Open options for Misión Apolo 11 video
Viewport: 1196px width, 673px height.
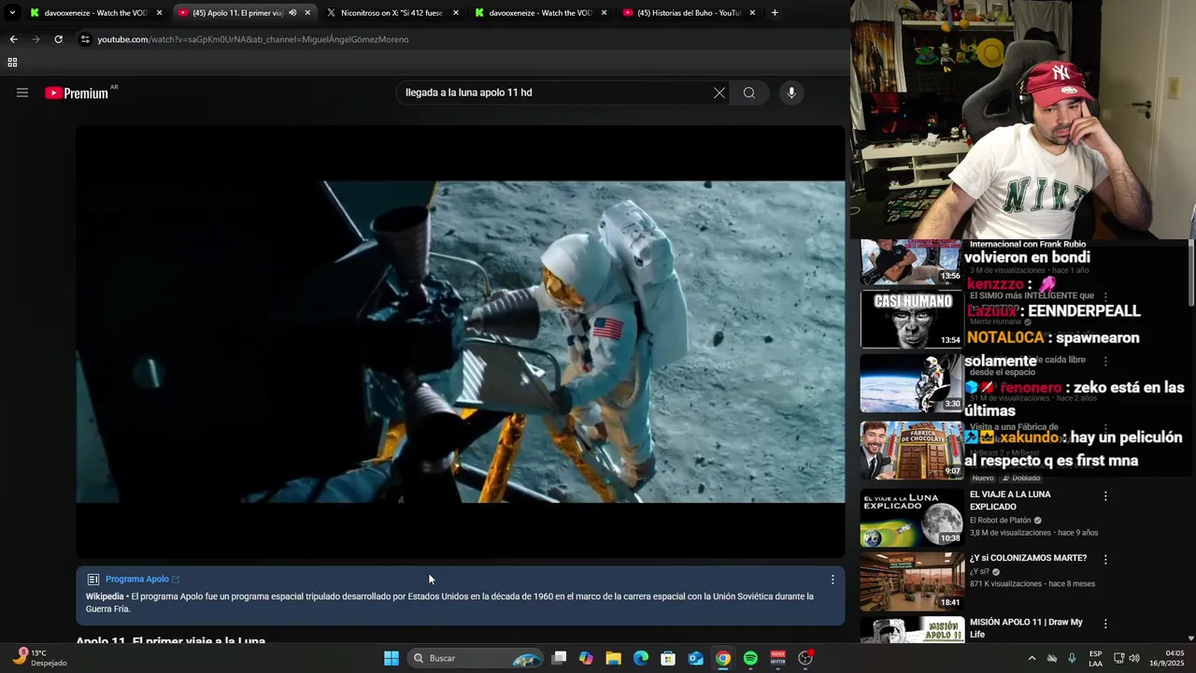pyautogui.click(x=1105, y=623)
